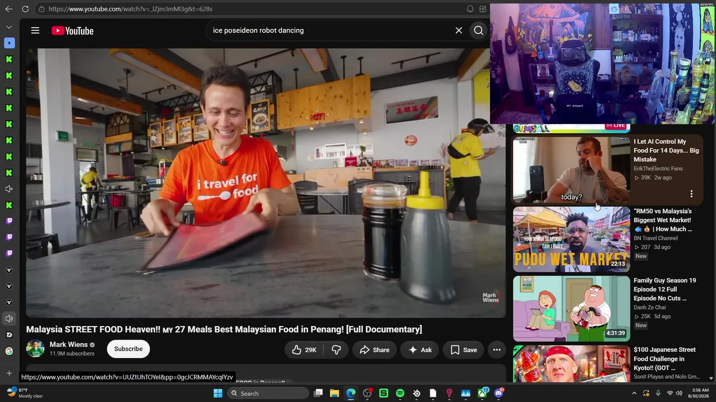Like the video with thumbs up
The image size is (716, 402).
[304, 350]
